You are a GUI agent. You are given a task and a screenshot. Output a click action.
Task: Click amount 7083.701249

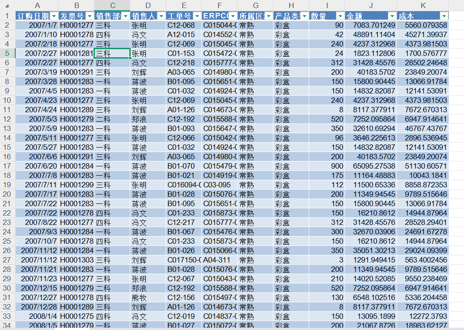click(x=371, y=25)
